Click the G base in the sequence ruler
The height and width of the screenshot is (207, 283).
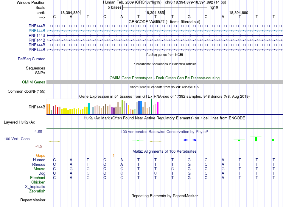point(189,17)
